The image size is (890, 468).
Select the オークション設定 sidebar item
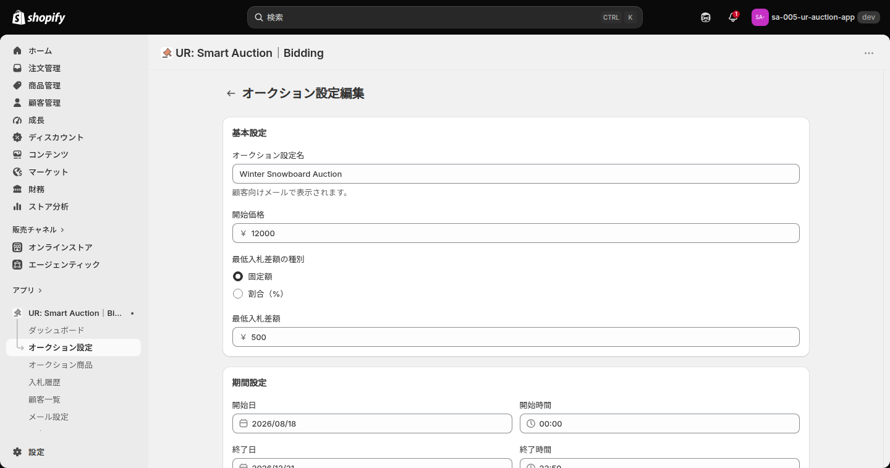coord(74,347)
